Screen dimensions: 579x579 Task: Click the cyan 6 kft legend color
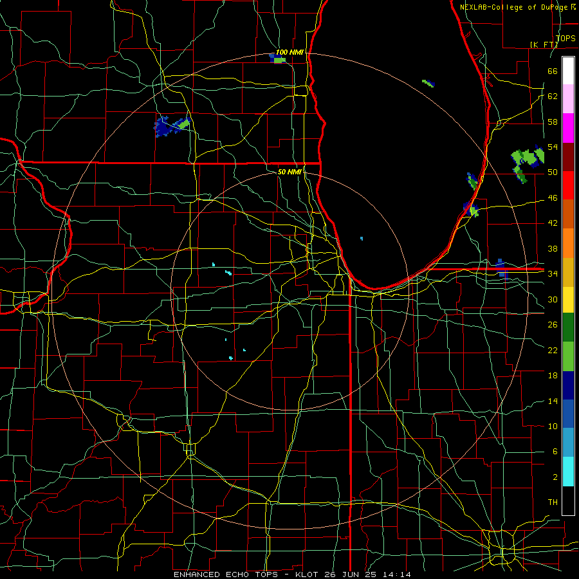[x=568, y=472]
